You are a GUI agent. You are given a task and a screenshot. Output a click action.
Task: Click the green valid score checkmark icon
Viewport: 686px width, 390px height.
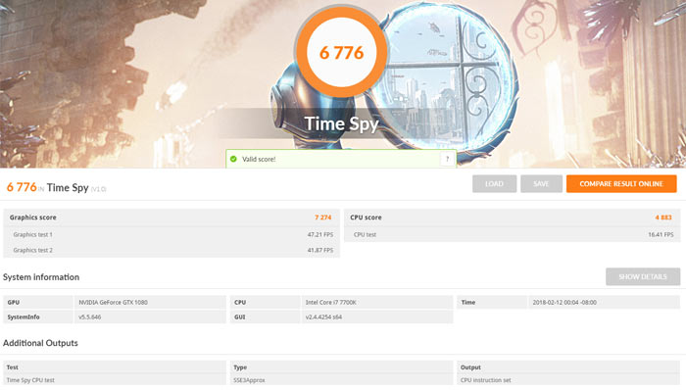click(233, 159)
